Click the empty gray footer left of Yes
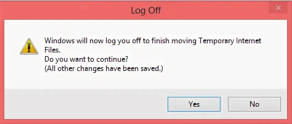The image size is (292, 124). tap(86, 104)
